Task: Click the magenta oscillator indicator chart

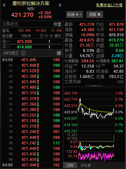Action: (x=96, y=156)
